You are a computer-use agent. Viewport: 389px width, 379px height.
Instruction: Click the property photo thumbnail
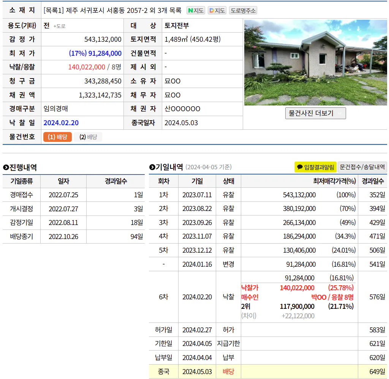[x=315, y=63]
